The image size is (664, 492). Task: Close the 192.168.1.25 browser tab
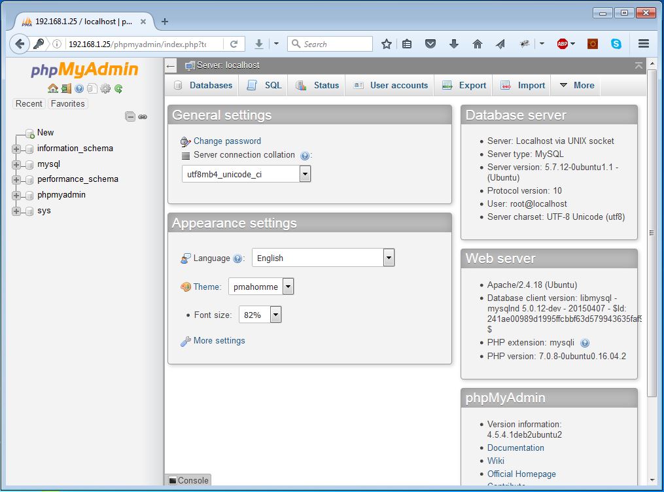coord(143,22)
